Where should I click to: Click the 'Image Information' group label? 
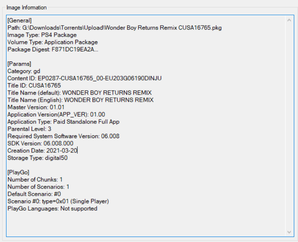(x=27, y=7)
